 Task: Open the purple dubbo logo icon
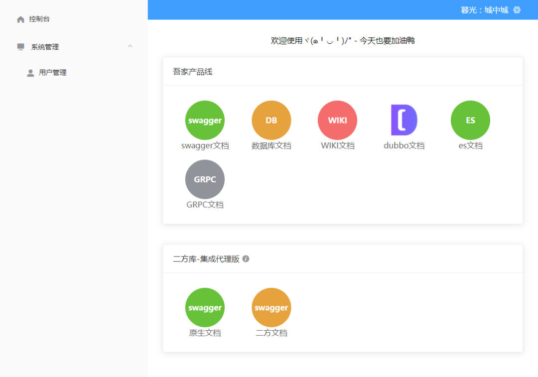click(404, 120)
